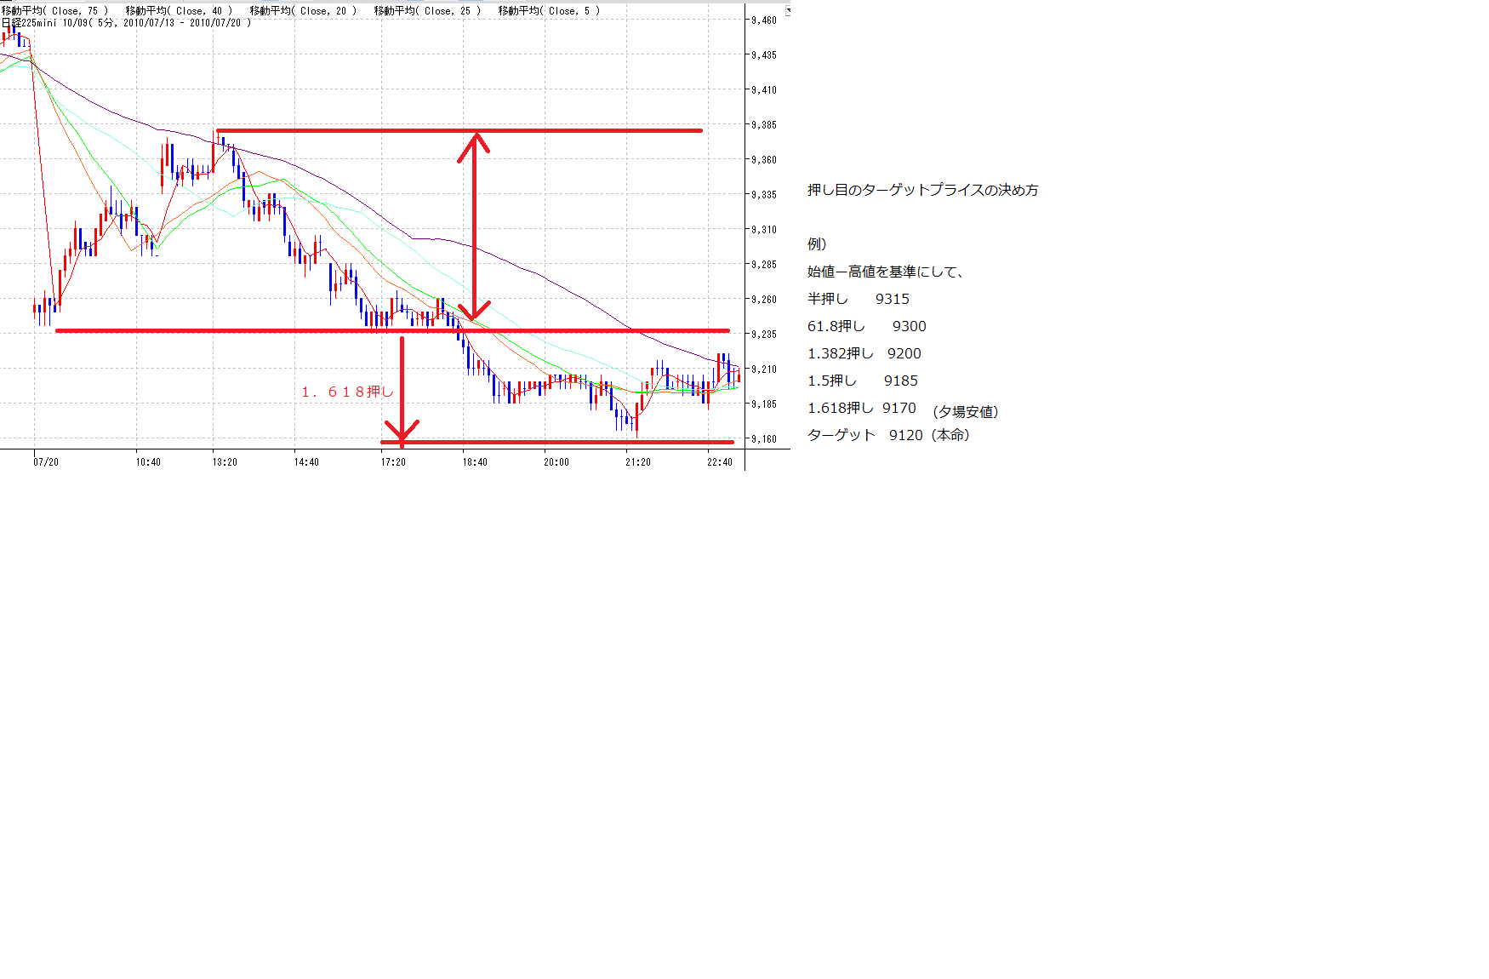Viewport: 1489px width, 979px height.
Task: Click the 9,460 price axis label
Action: pos(763,20)
